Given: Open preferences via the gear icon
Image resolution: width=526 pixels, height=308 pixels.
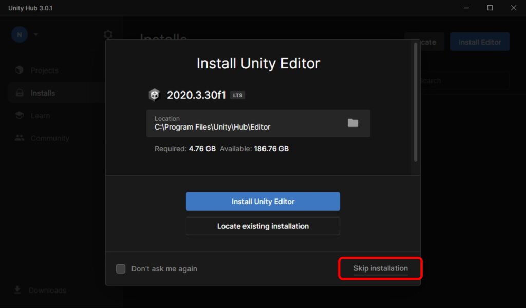Looking at the screenshot, I should [x=108, y=34].
